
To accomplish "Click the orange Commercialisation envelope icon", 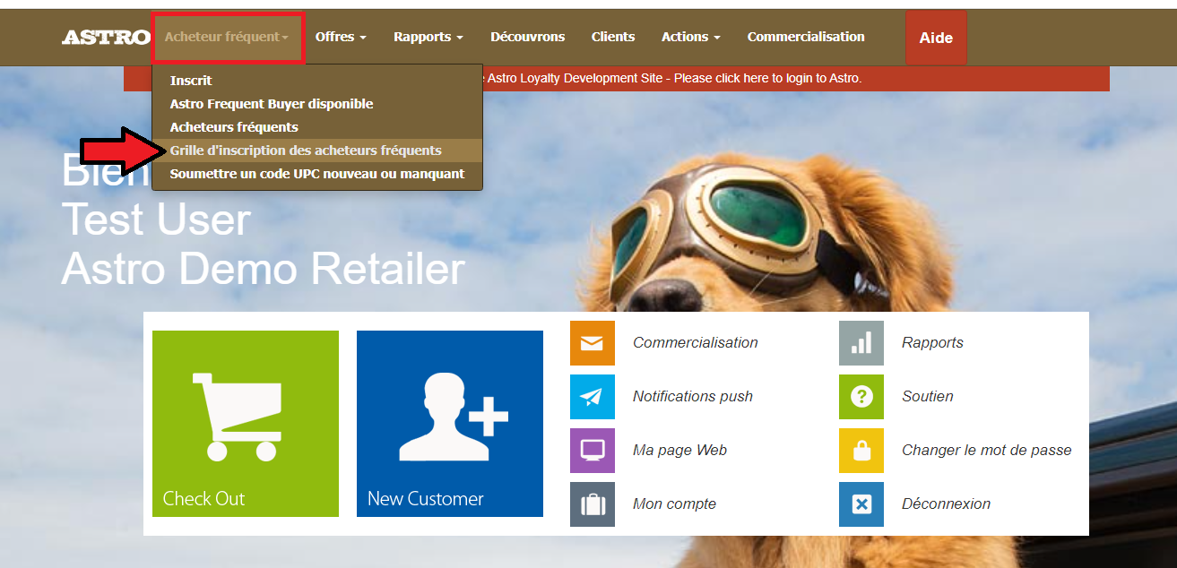I will pyautogui.click(x=593, y=343).
